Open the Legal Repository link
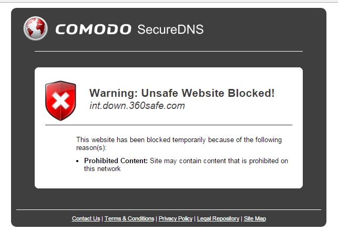This screenshot has width=338, height=240. [218, 218]
